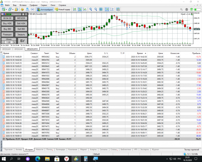Click the Разворот panel button
The height and width of the screenshot is (162, 202).
7,35
